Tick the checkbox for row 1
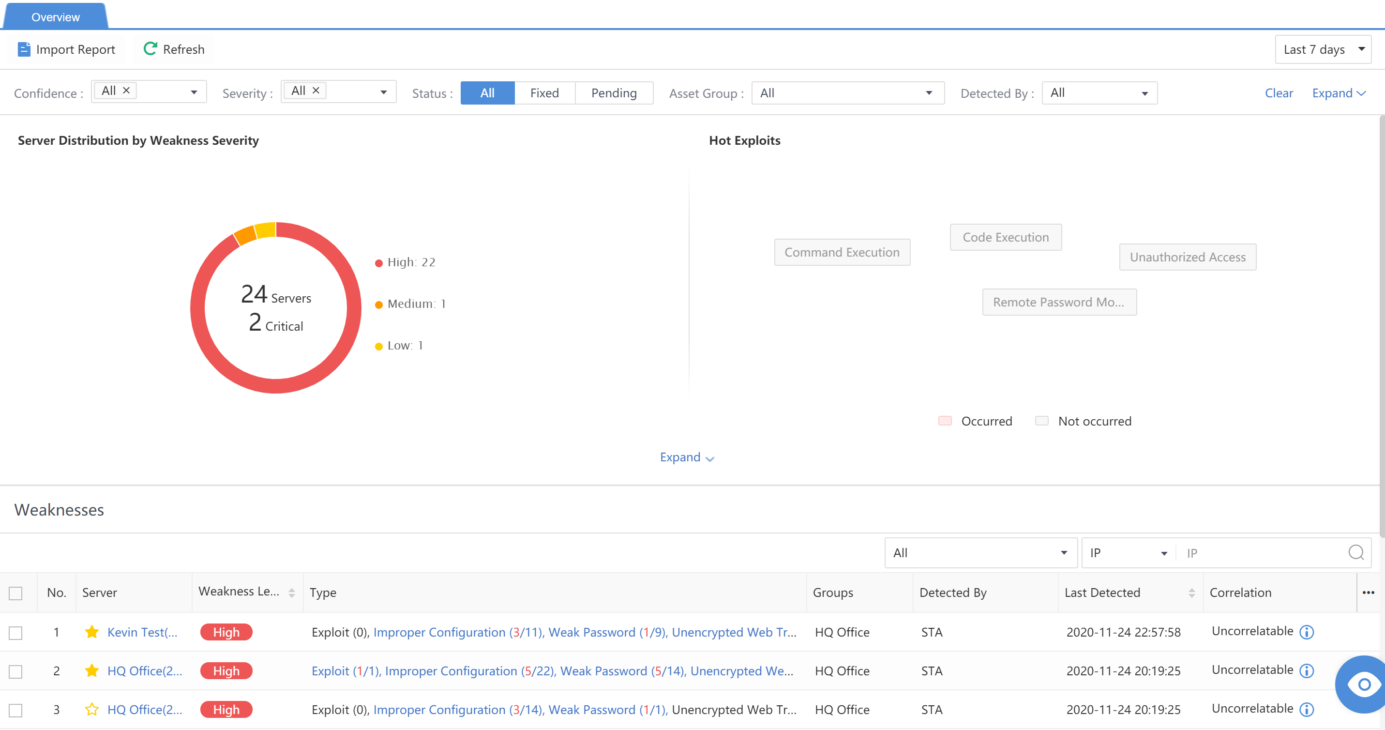Image resolution: width=1385 pixels, height=730 pixels. [x=15, y=633]
